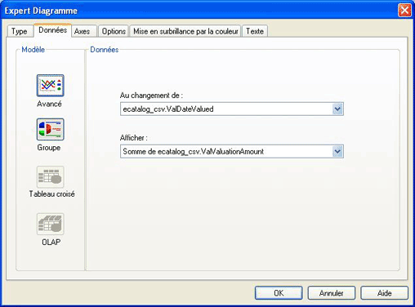Expand the Afficher dropdown arrow
Screen dimensions: 415x307
[337, 152]
